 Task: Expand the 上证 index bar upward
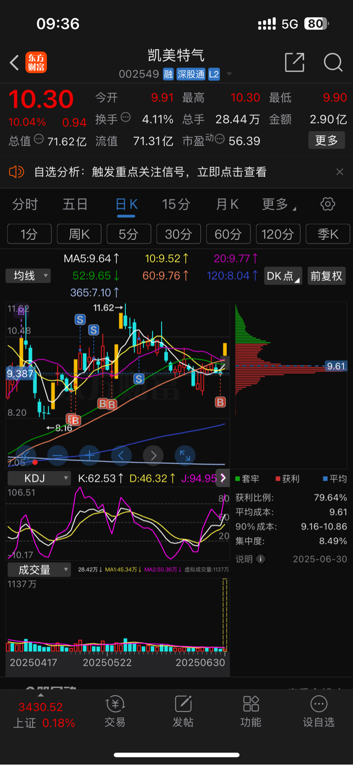40,695
